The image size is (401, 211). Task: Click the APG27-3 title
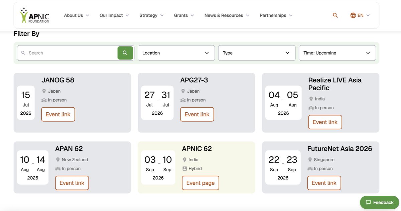[194, 80]
